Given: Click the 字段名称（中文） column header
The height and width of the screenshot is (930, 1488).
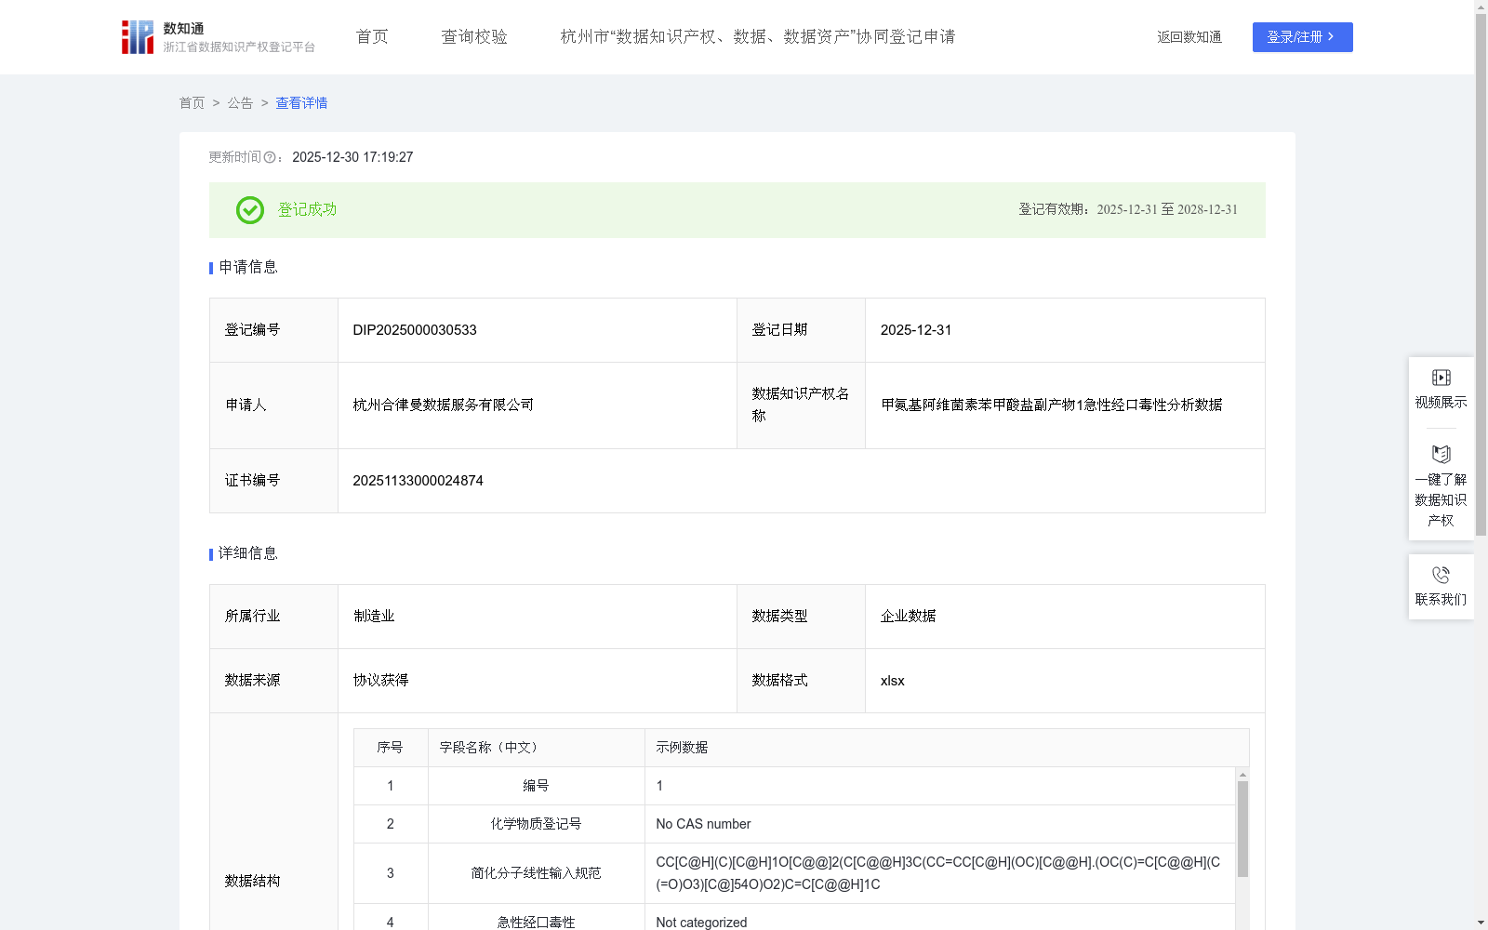Looking at the screenshot, I should [x=536, y=748].
